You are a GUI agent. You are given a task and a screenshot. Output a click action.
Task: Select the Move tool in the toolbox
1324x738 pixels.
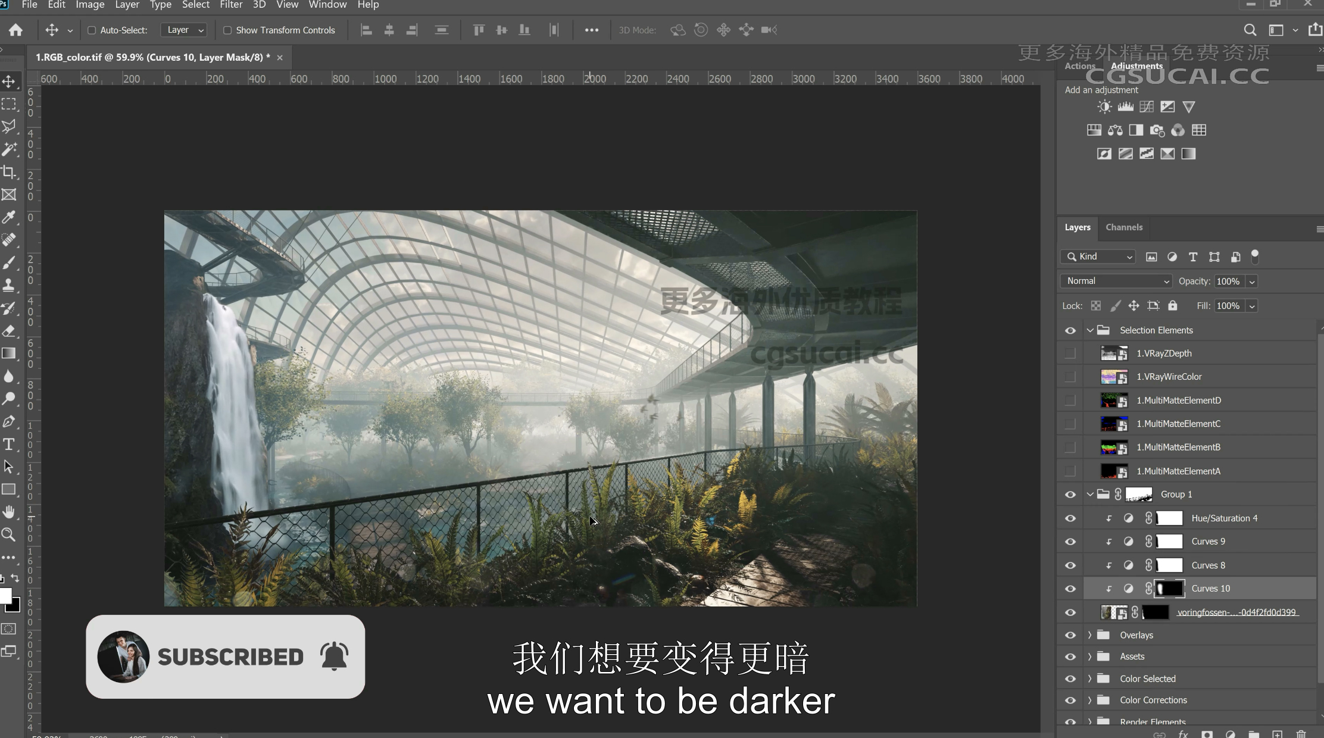[9, 81]
